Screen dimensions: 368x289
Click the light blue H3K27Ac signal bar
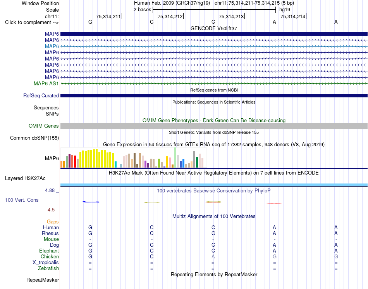point(214,185)
